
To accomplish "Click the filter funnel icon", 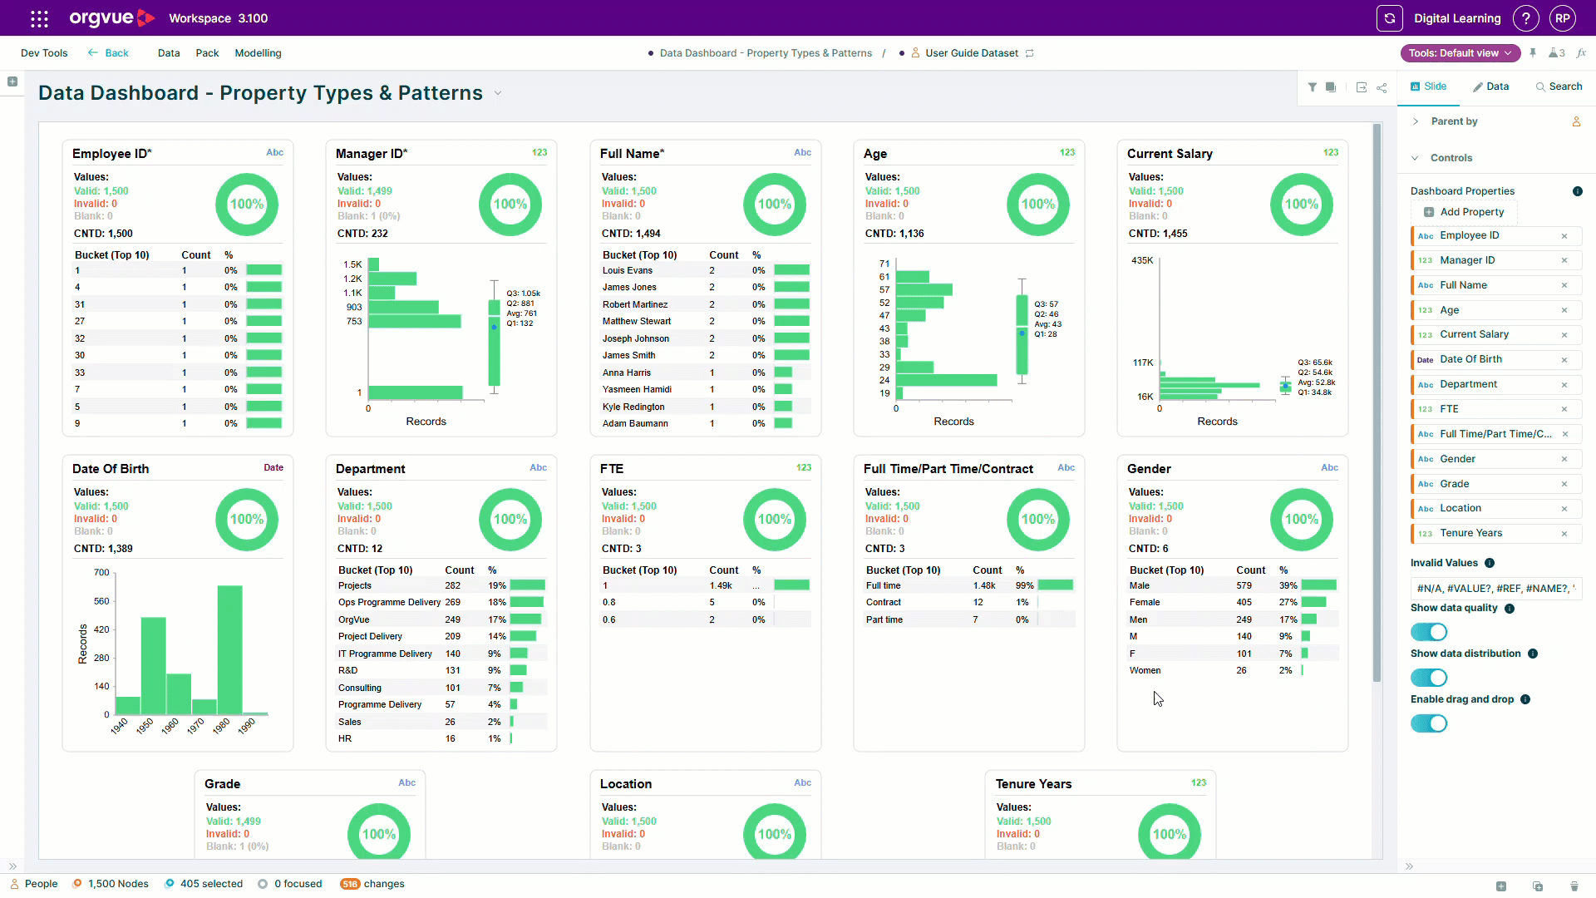I will coord(1312,87).
